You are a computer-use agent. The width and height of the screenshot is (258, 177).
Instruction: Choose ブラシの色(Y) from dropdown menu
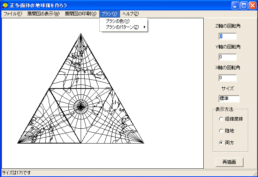pos(123,21)
